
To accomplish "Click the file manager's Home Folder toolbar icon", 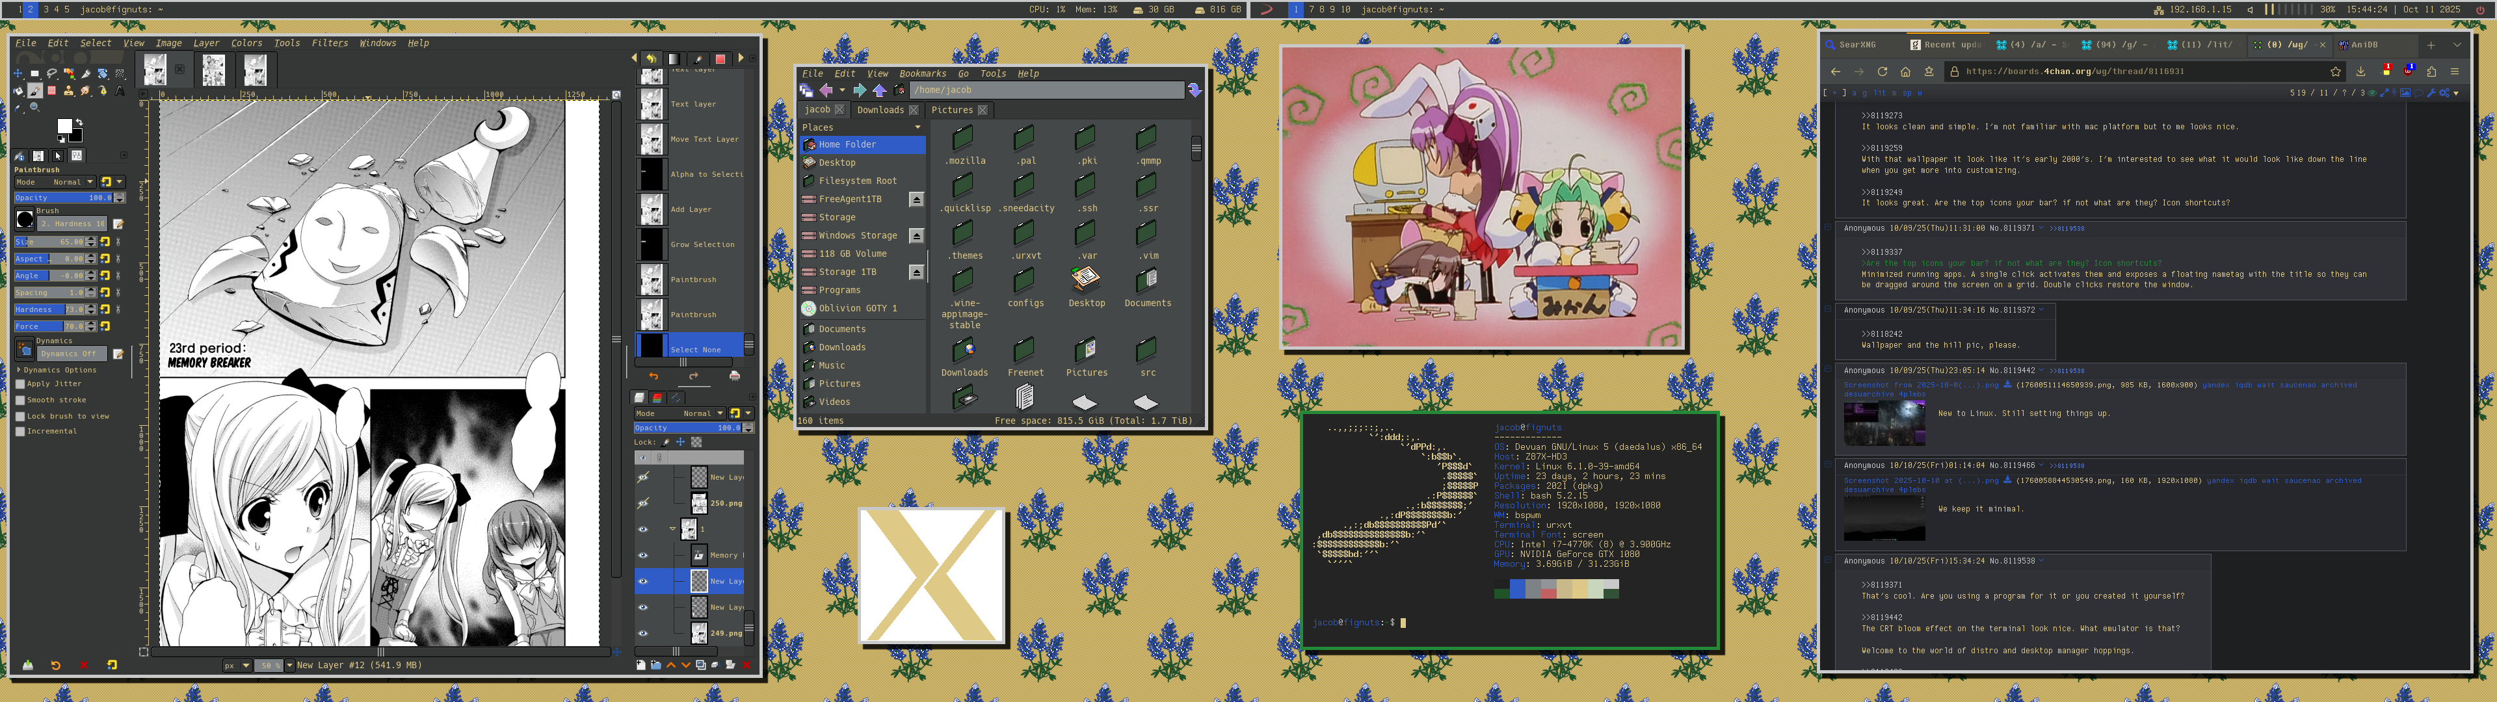I will [x=899, y=90].
